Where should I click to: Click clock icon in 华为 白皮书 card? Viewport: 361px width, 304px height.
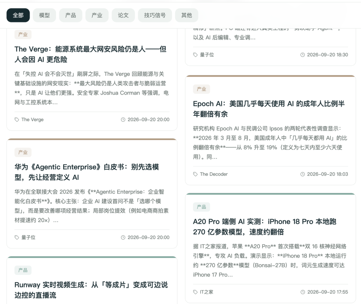[123, 237]
